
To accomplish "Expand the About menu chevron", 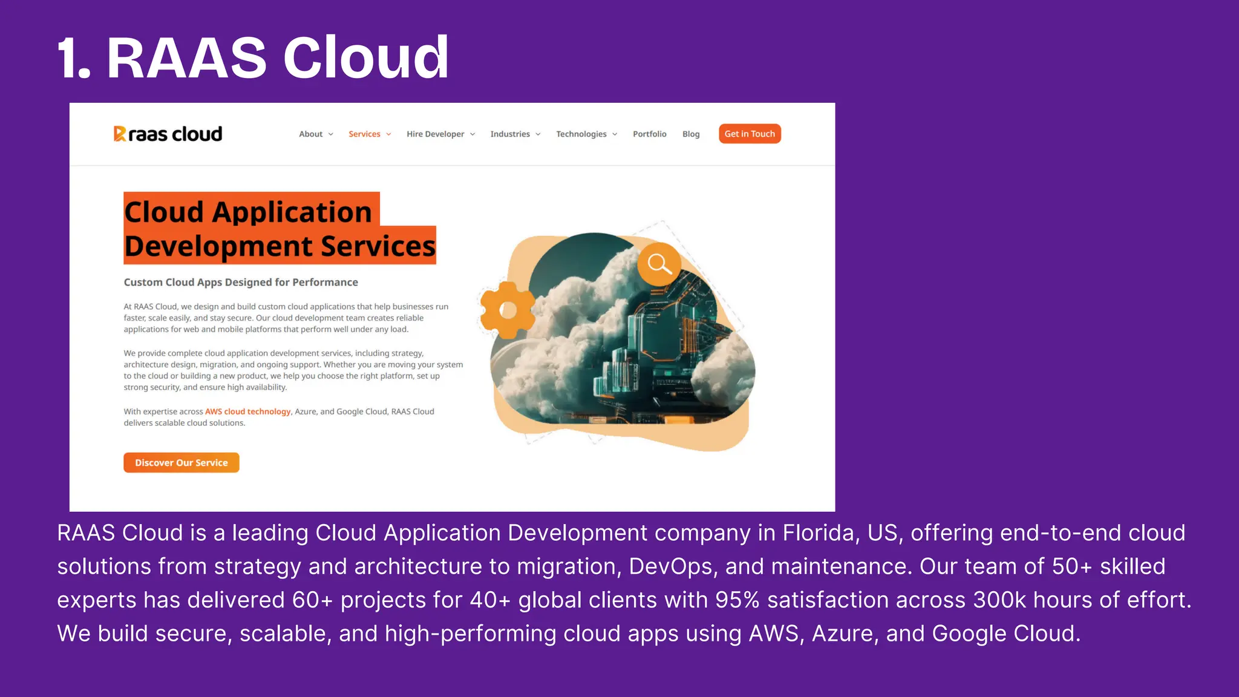I will (331, 134).
